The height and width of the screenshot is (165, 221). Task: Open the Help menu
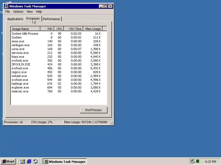(x=39, y=12)
